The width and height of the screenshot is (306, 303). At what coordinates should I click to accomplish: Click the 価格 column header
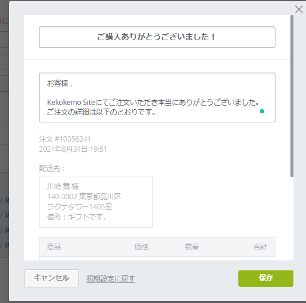click(141, 247)
